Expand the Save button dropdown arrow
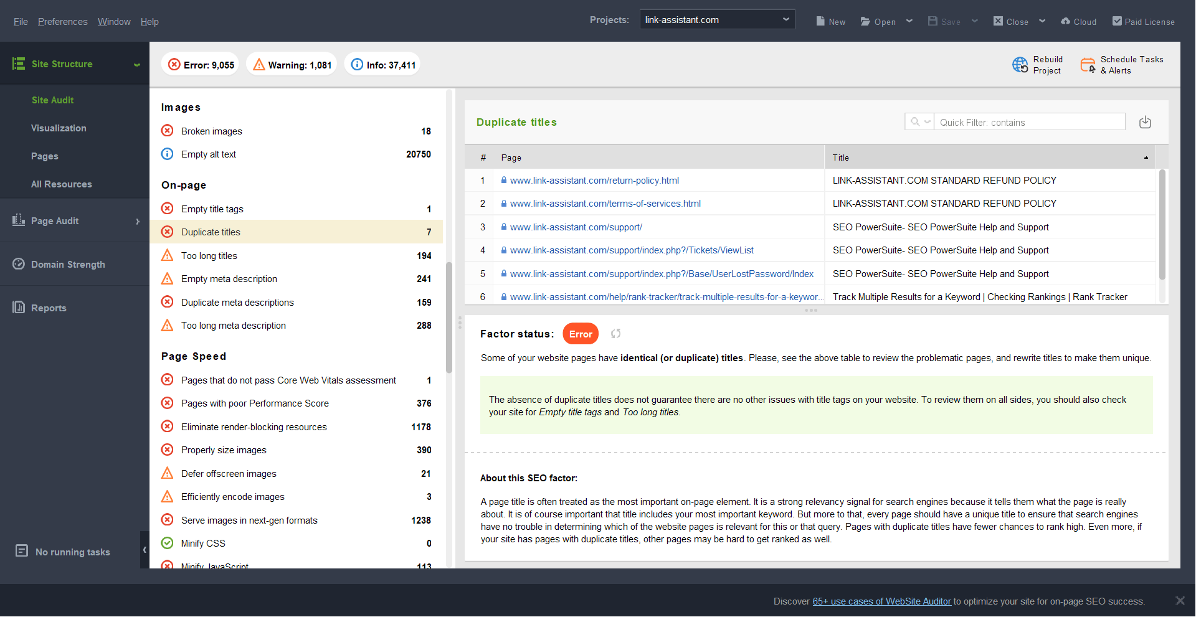 (x=975, y=21)
